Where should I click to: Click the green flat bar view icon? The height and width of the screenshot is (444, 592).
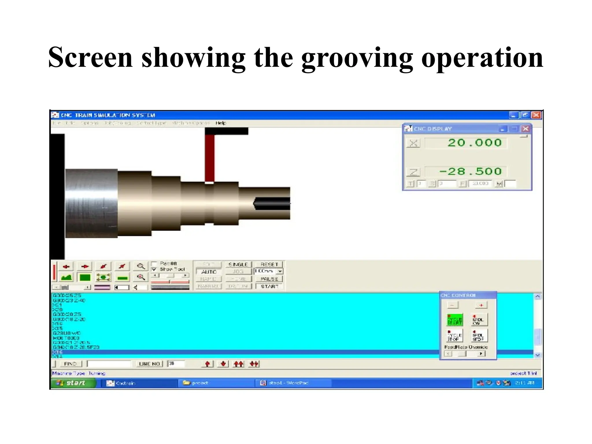pyautogui.click(x=123, y=278)
